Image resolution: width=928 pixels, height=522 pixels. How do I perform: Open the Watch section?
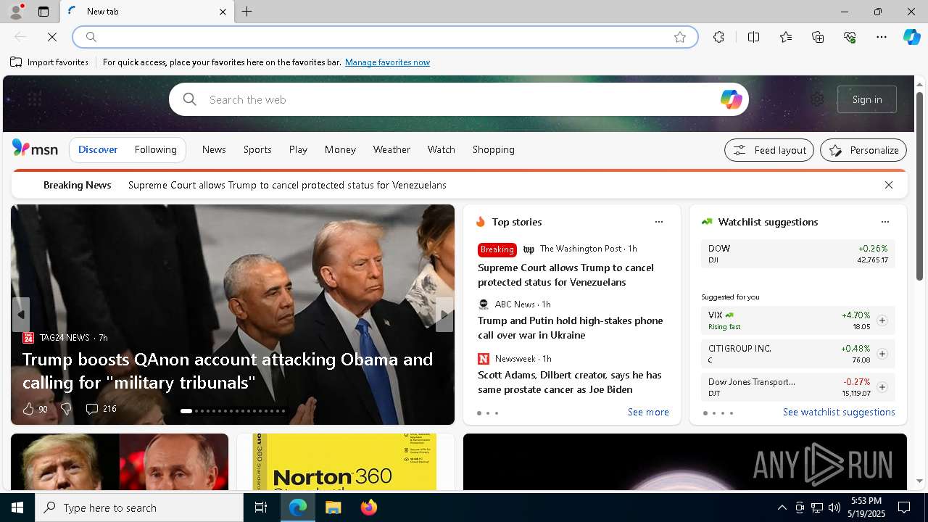point(441,149)
